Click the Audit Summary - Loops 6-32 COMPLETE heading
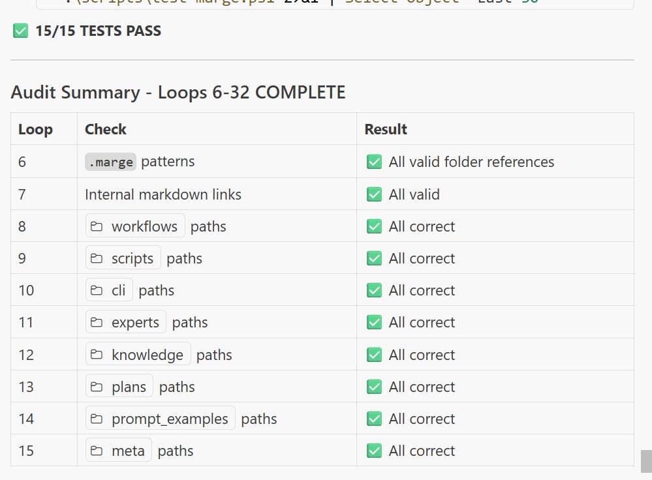Image resolution: width=652 pixels, height=480 pixels. tap(178, 92)
